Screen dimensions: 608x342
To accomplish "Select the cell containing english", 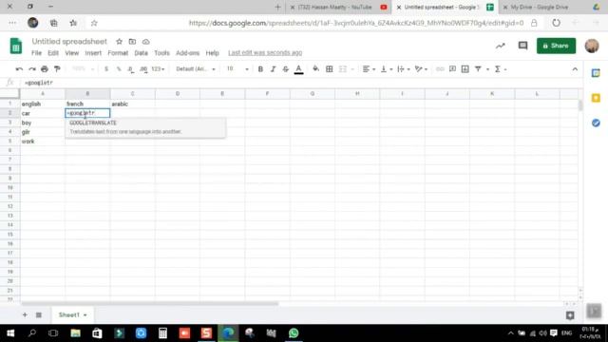I will 43,104.
